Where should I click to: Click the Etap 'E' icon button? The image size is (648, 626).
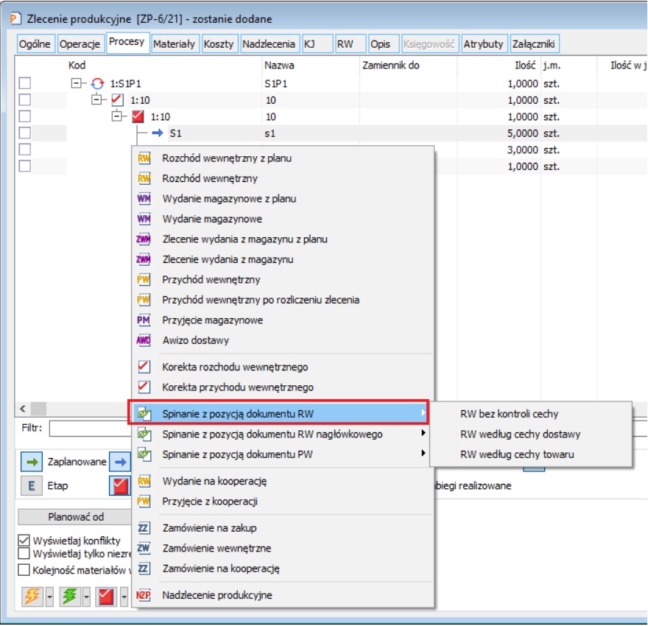[31, 485]
